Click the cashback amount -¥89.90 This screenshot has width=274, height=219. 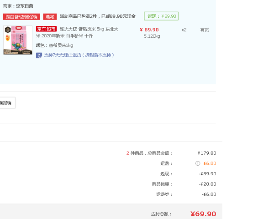(208, 174)
